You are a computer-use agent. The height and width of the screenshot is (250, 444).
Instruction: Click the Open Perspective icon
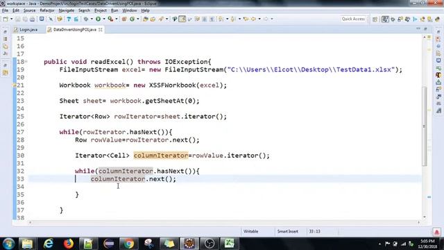tap(375, 19)
